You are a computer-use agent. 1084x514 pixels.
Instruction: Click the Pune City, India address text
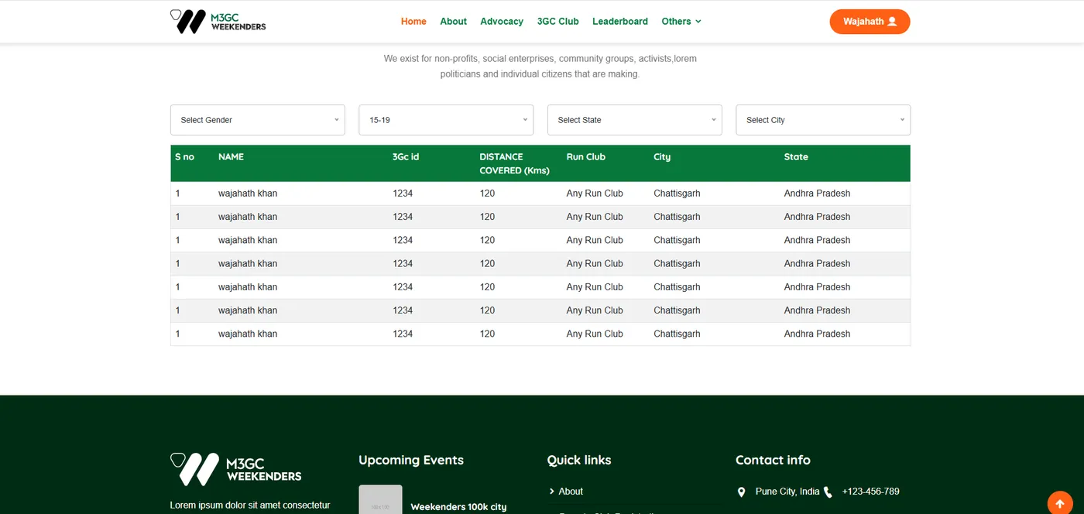click(x=787, y=492)
